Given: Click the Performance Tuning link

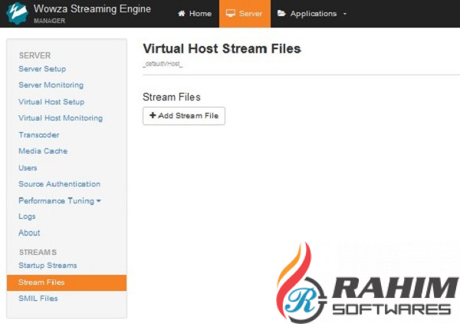Looking at the screenshot, I should [56, 201].
